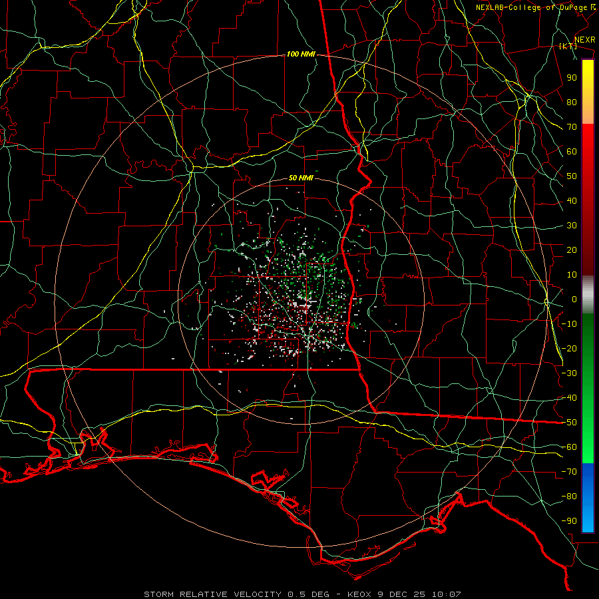Click the STORM RELATIVE VELOCITY caption text
This screenshot has height=599, width=599.
(x=212, y=594)
